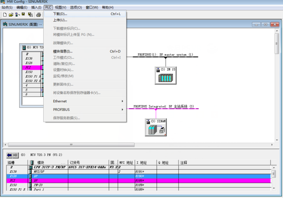Select the magenta PCI DP table row
The width and height of the screenshot is (283, 198).
click(139, 180)
